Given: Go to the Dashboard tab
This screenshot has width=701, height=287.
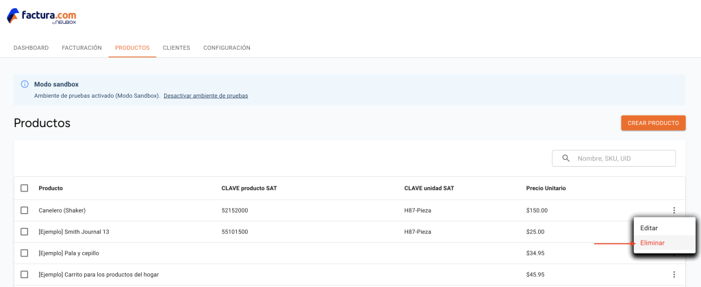Looking at the screenshot, I should (x=31, y=48).
